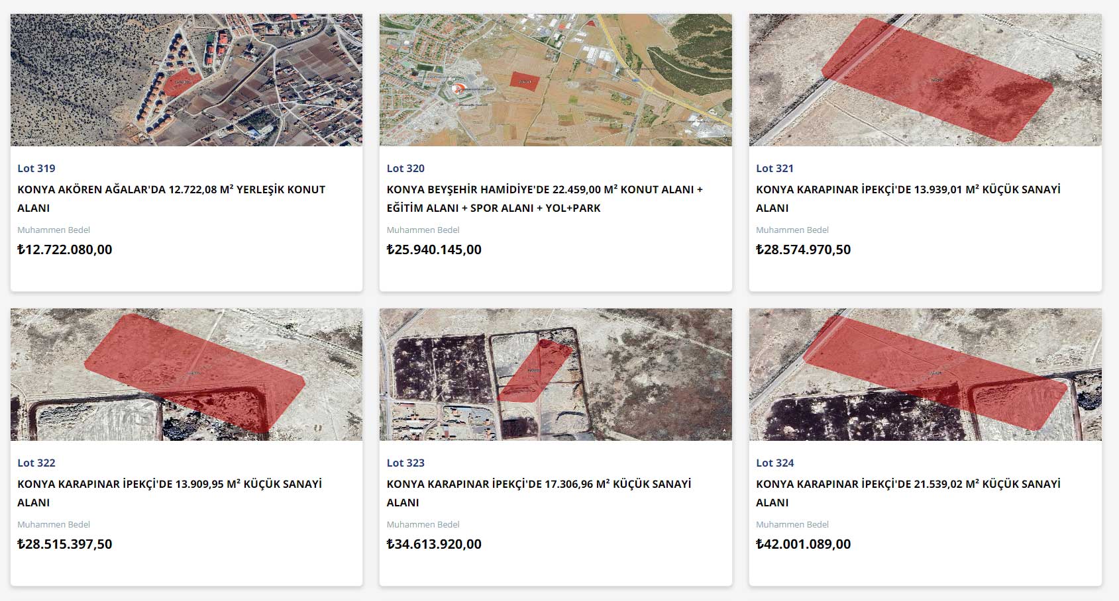Click the ₺42.001.089,00 price on Lot 324
This screenshot has width=1119, height=601.
(x=803, y=544)
